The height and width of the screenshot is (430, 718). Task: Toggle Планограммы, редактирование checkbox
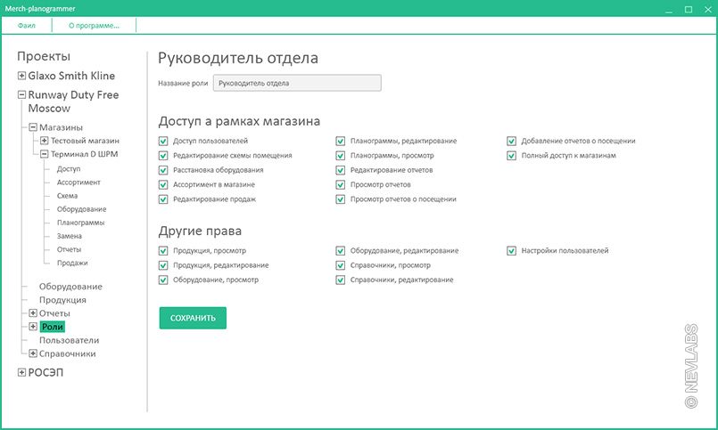pos(341,141)
